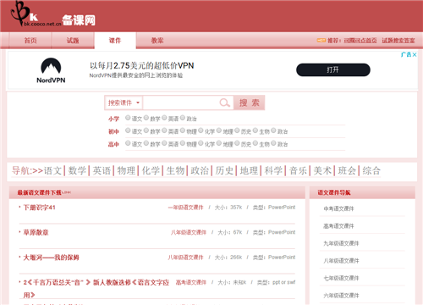This screenshot has width=423, height=305.
Task: Open 大堰河——我的保姆 courseware
Action: [x=51, y=258]
